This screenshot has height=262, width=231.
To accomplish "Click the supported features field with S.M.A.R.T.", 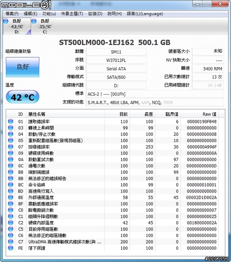I will [155, 102].
